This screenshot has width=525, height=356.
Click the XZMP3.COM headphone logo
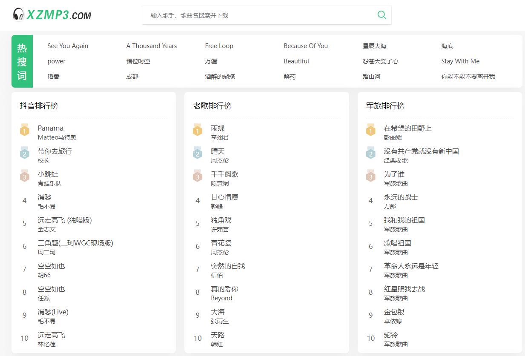click(x=52, y=15)
